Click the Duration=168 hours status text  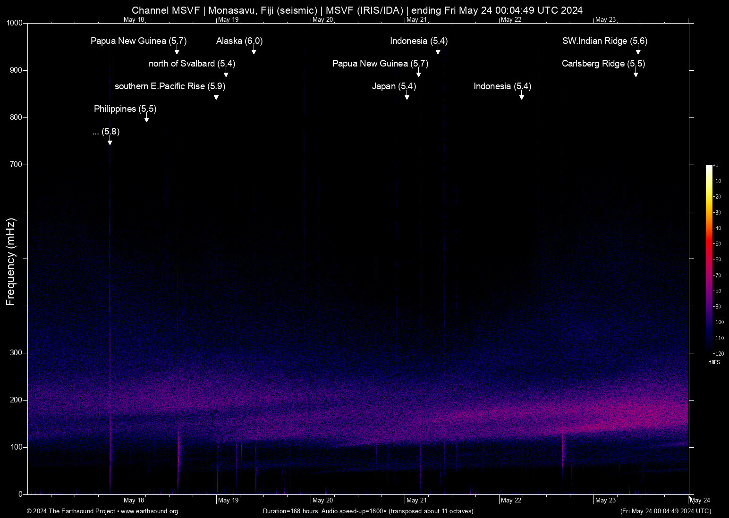click(x=369, y=511)
